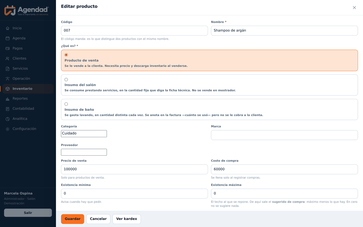The image size is (363, 227).
Task: Click the Clientes people icon
Action: click(x=8, y=59)
